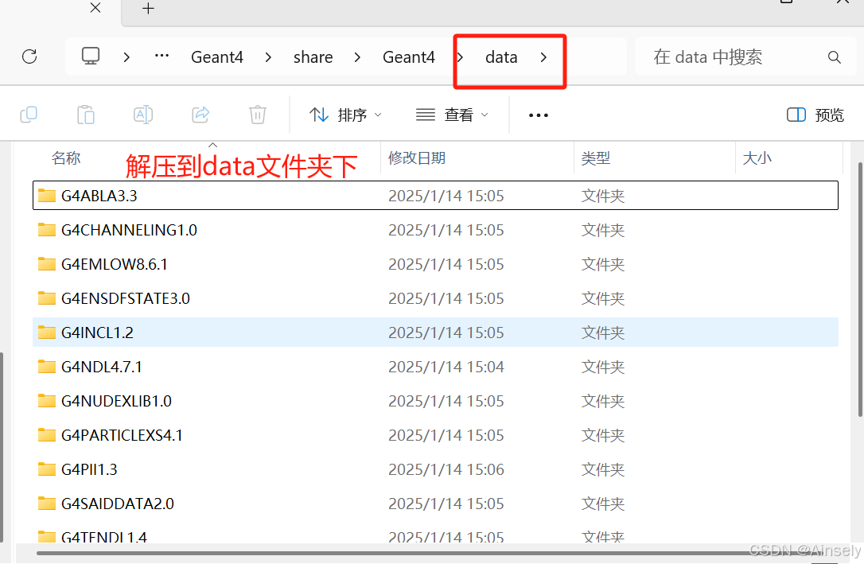
Task: Click the rename toolbar icon
Action: [x=143, y=115]
